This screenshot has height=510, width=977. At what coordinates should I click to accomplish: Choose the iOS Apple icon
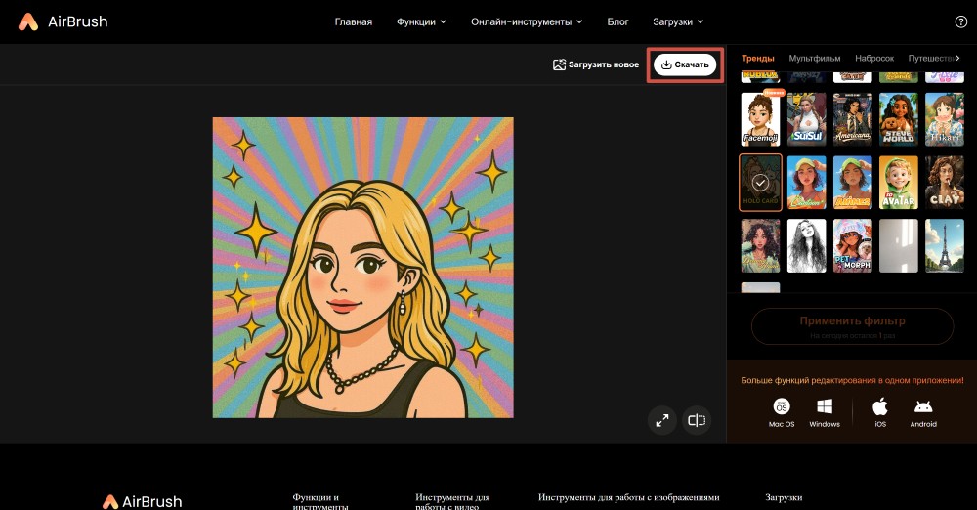[x=879, y=406]
